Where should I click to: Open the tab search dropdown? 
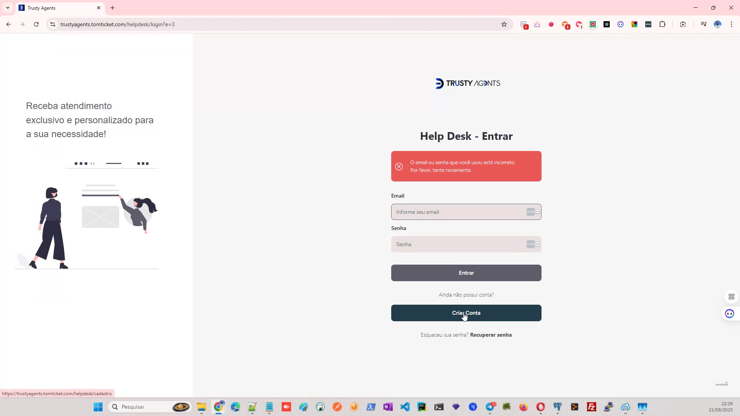7,8
